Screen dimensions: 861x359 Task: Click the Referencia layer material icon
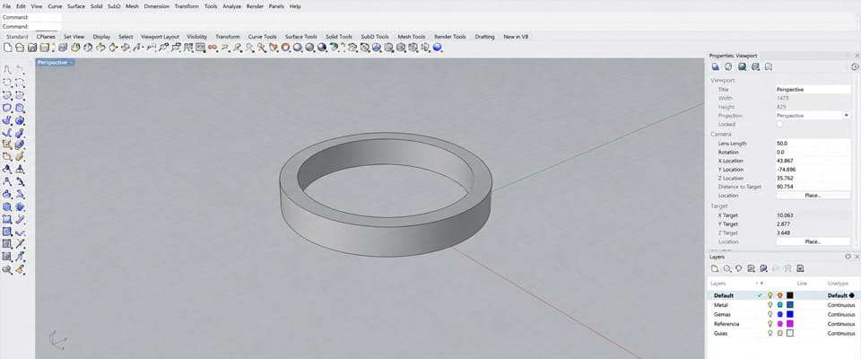(779, 324)
